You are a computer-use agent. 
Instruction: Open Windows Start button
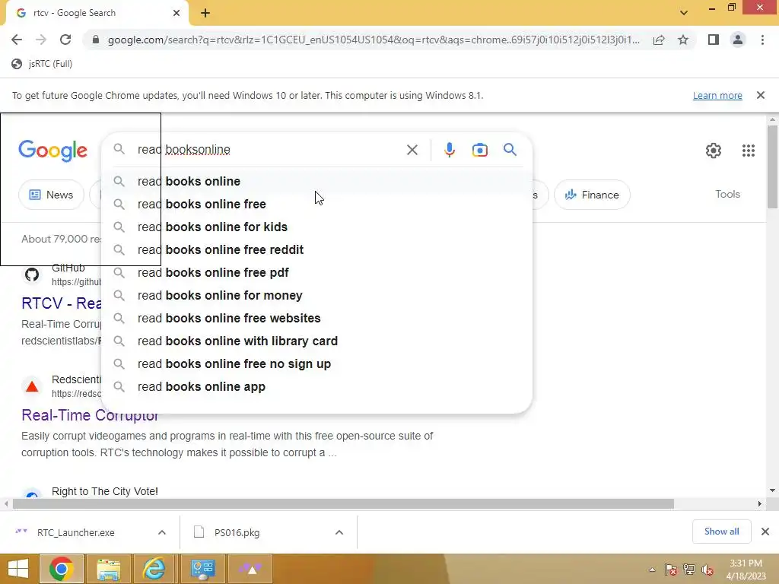(18, 569)
